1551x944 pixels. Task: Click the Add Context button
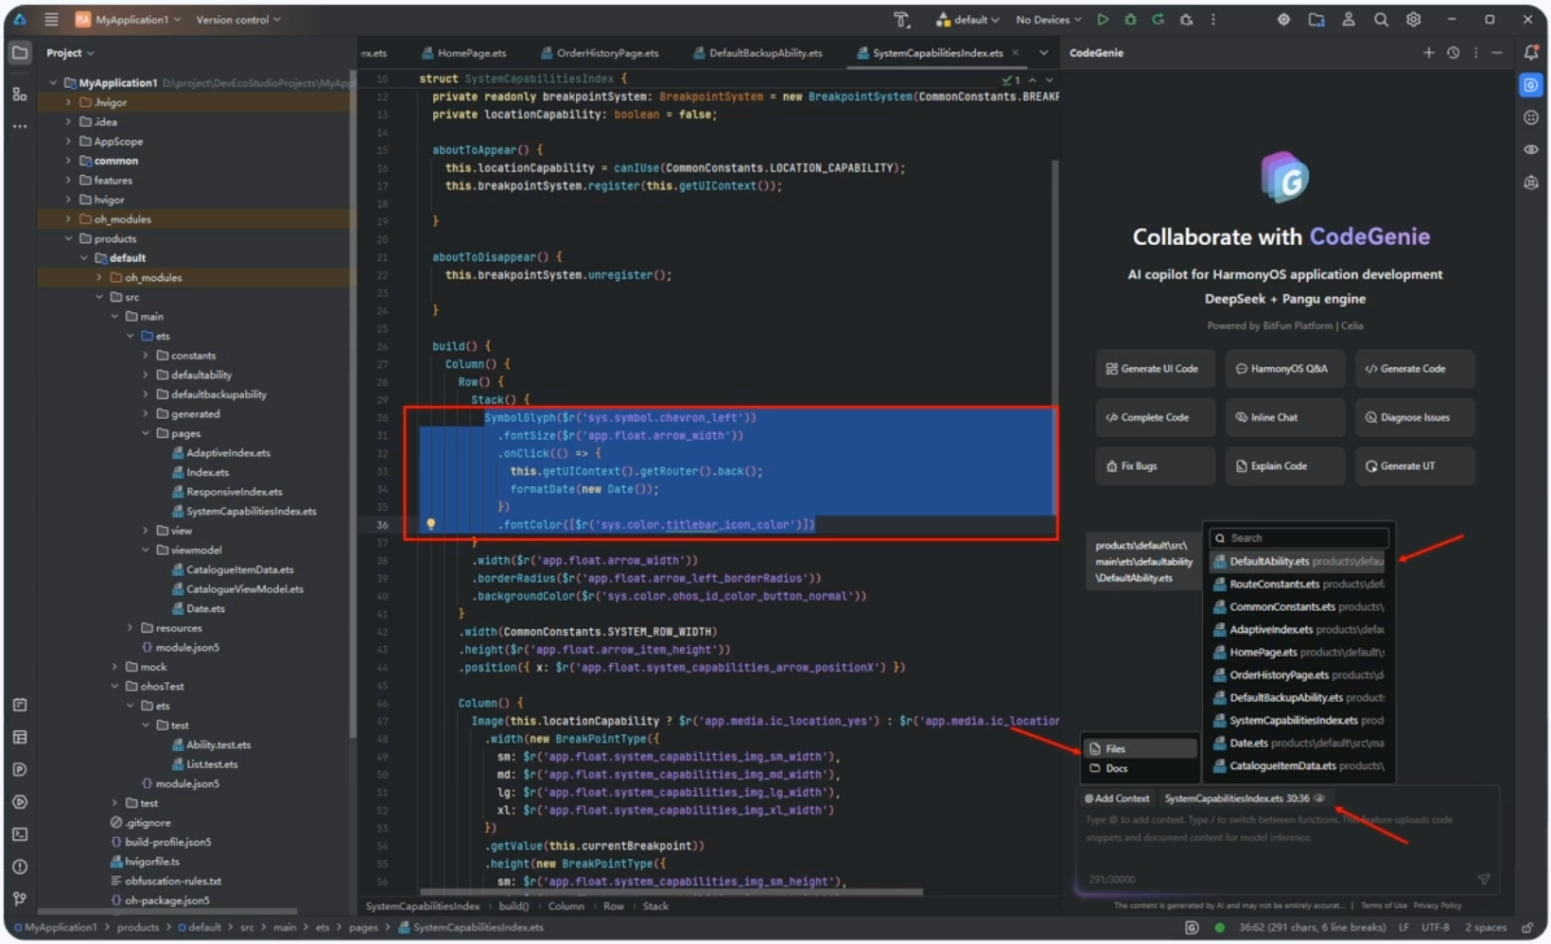[1117, 798]
